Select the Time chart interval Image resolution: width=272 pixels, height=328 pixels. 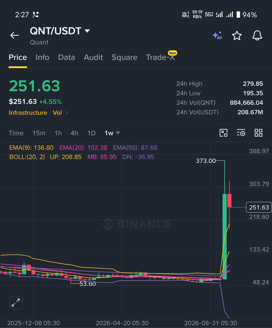click(16, 133)
